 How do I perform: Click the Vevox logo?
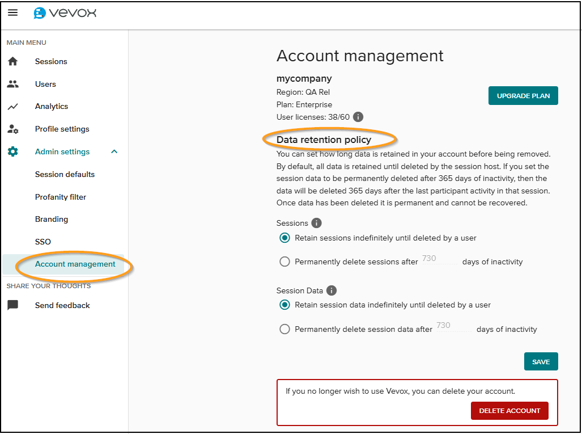click(65, 13)
